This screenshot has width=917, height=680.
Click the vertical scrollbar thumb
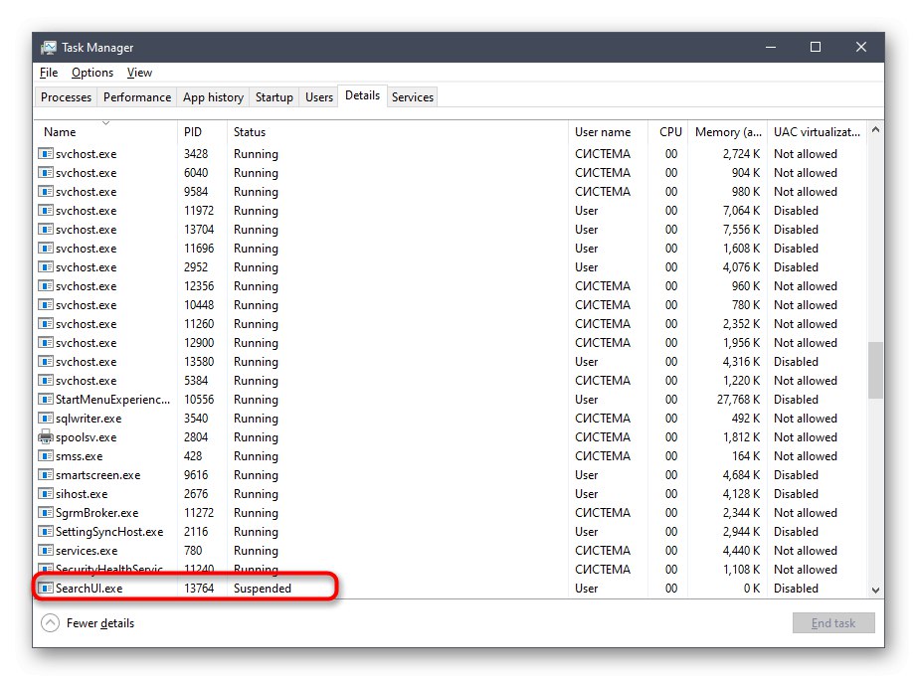point(875,370)
